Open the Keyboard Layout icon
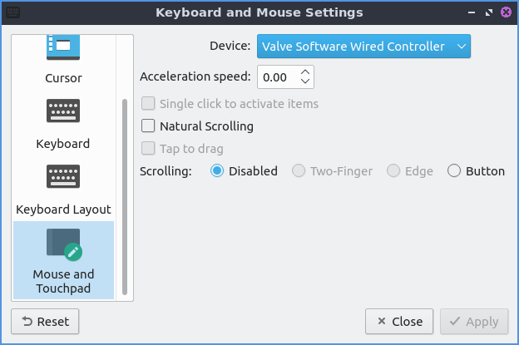Viewport: 519px width, 345px height. point(63,178)
